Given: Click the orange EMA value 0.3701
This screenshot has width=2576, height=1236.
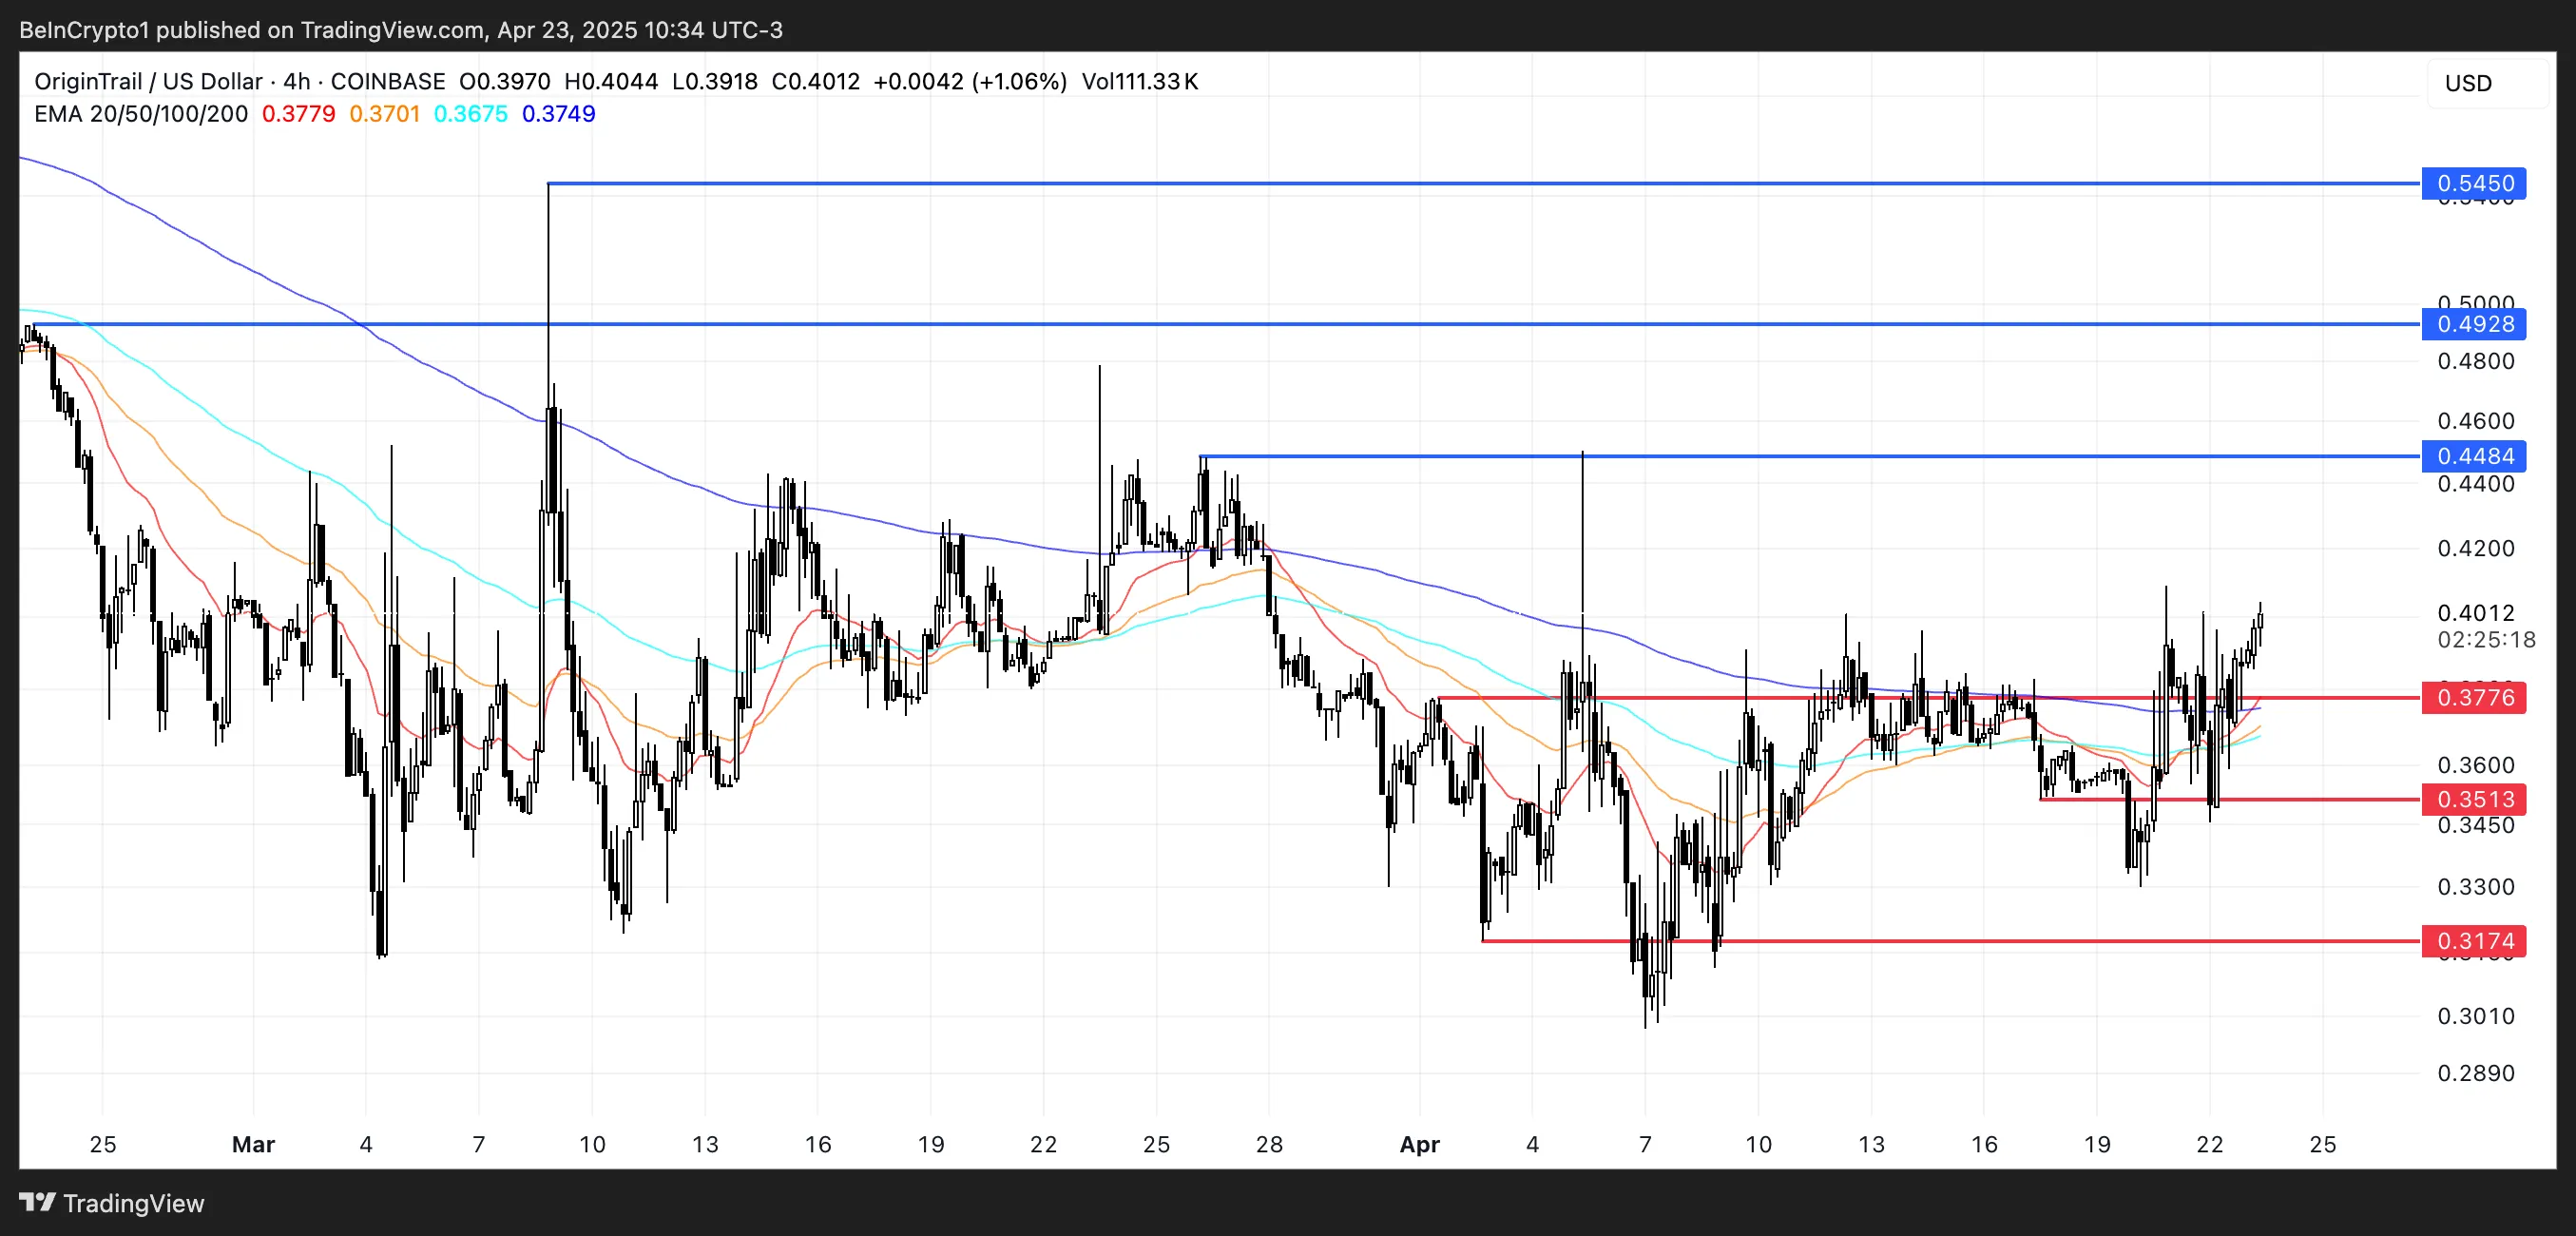Looking at the screenshot, I should pyautogui.click(x=385, y=114).
